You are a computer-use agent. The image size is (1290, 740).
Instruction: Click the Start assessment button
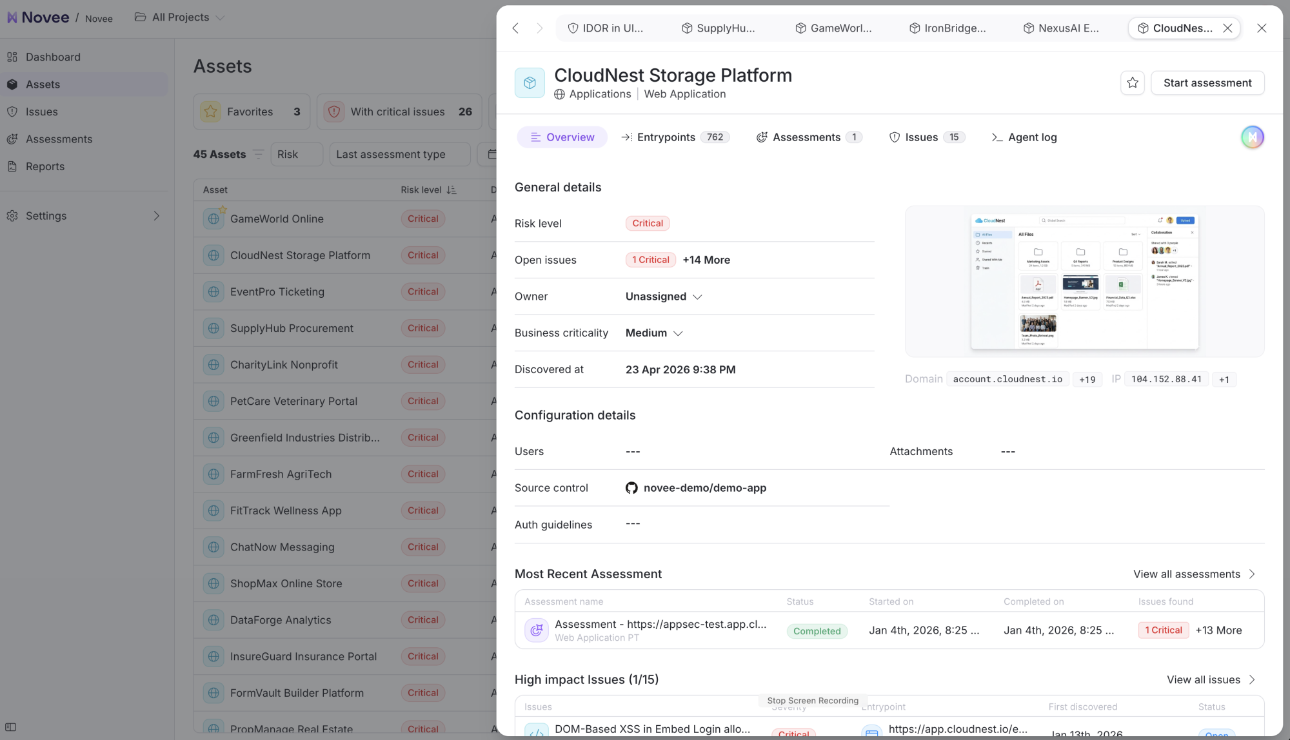[1207, 83]
